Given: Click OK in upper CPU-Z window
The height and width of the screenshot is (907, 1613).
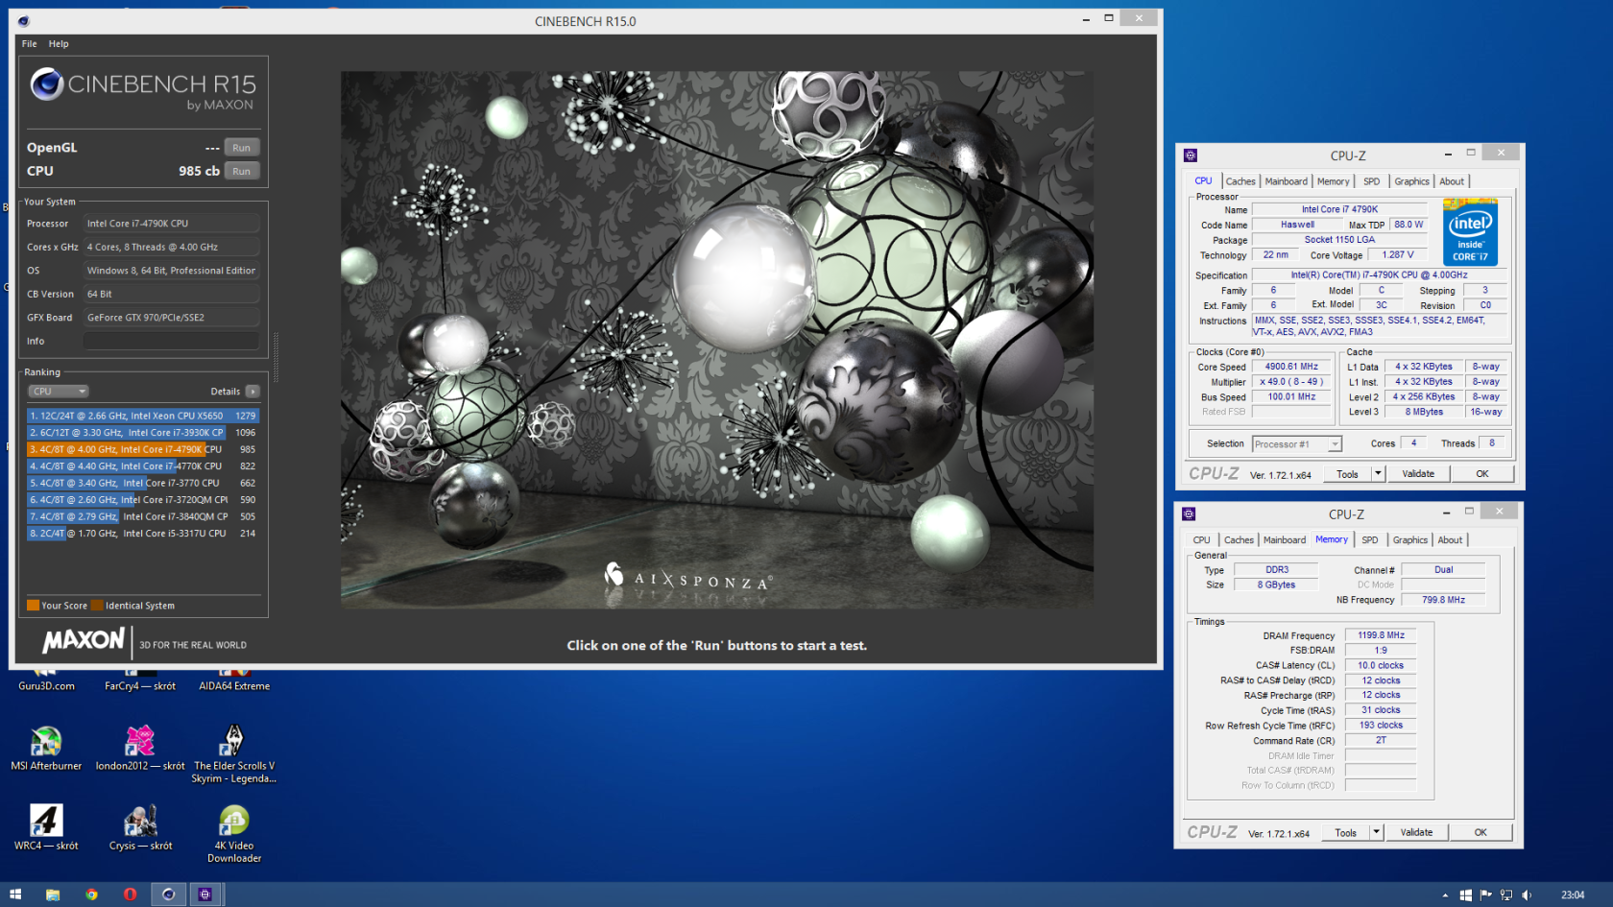Looking at the screenshot, I should tap(1482, 474).
